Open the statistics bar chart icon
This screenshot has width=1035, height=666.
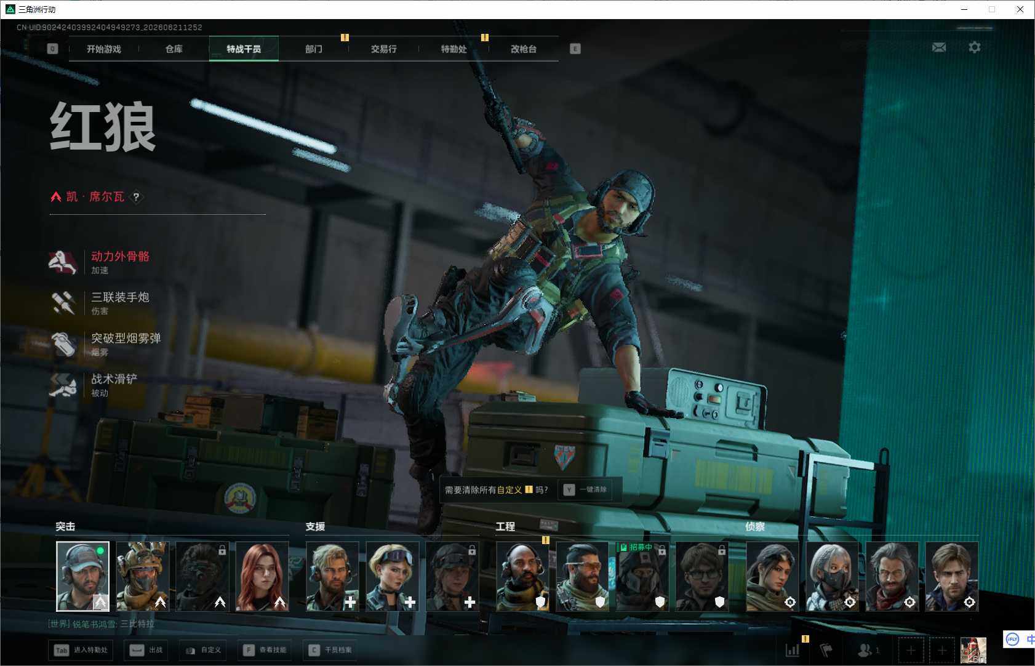(793, 650)
